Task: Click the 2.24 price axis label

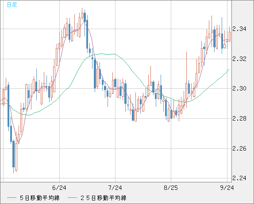Action: click(x=239, y=178)
